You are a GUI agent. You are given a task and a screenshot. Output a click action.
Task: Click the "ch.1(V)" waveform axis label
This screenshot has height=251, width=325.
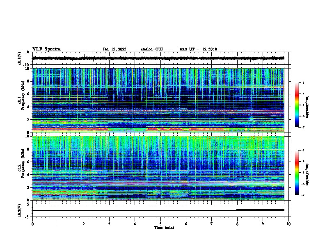20,58
